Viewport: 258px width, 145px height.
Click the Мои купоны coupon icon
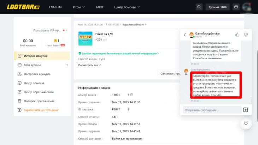19,65
